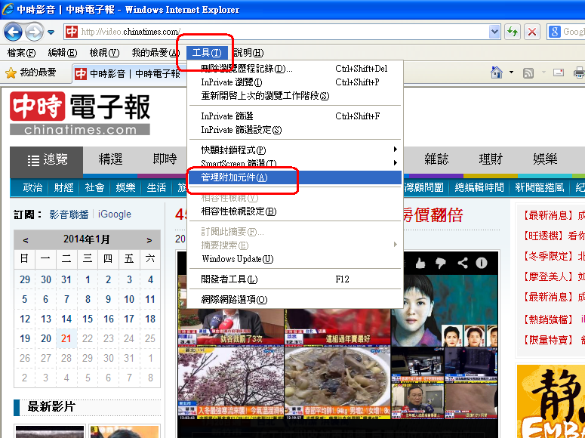This screenshot has width=585, height=438.
Task: Open 網際網路選項(O) entry
Action: (294, 300)
